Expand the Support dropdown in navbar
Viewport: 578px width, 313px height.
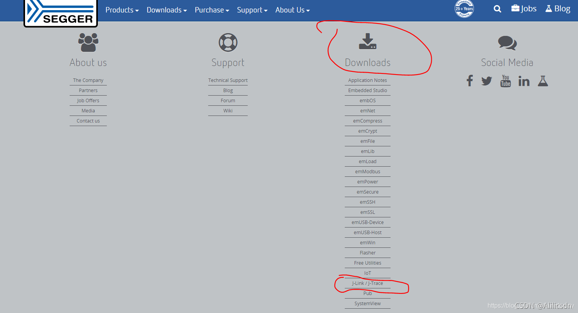(x=252, y=10)
